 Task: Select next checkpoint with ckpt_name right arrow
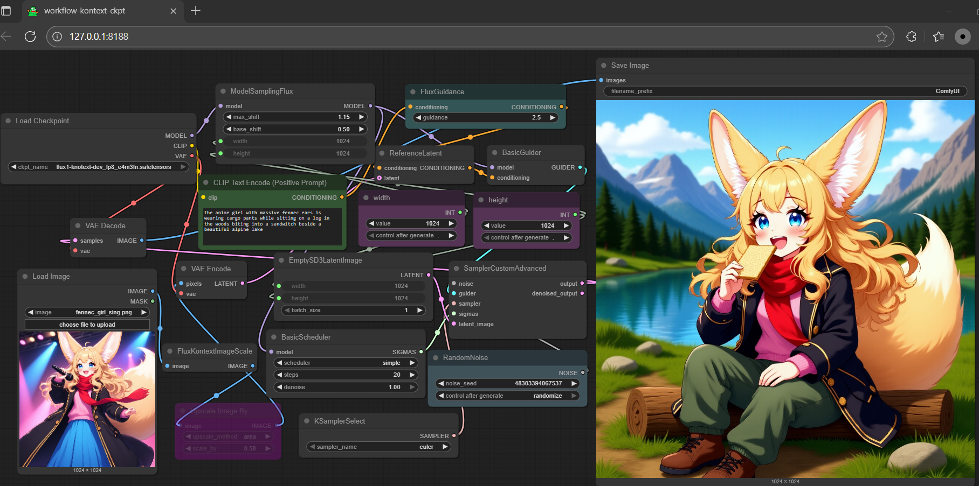click(x=183, y=167)
